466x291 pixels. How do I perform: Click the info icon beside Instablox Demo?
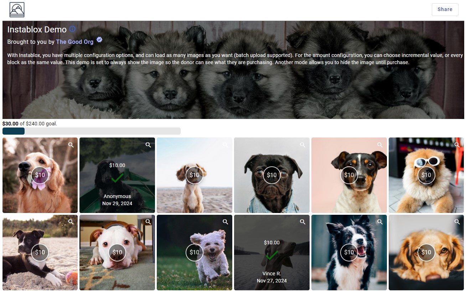(x=72, y=29)
